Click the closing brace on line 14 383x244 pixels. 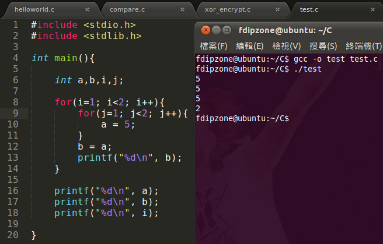coord(57,169)
